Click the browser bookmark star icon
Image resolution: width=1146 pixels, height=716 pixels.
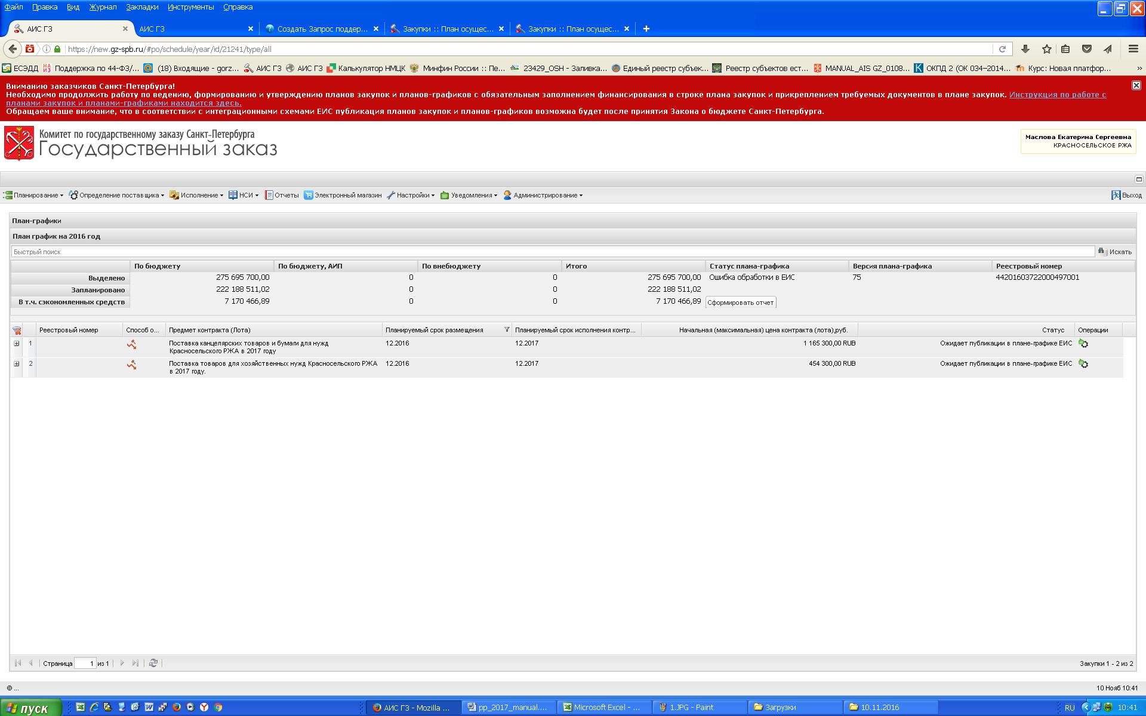coord(1046,49)
